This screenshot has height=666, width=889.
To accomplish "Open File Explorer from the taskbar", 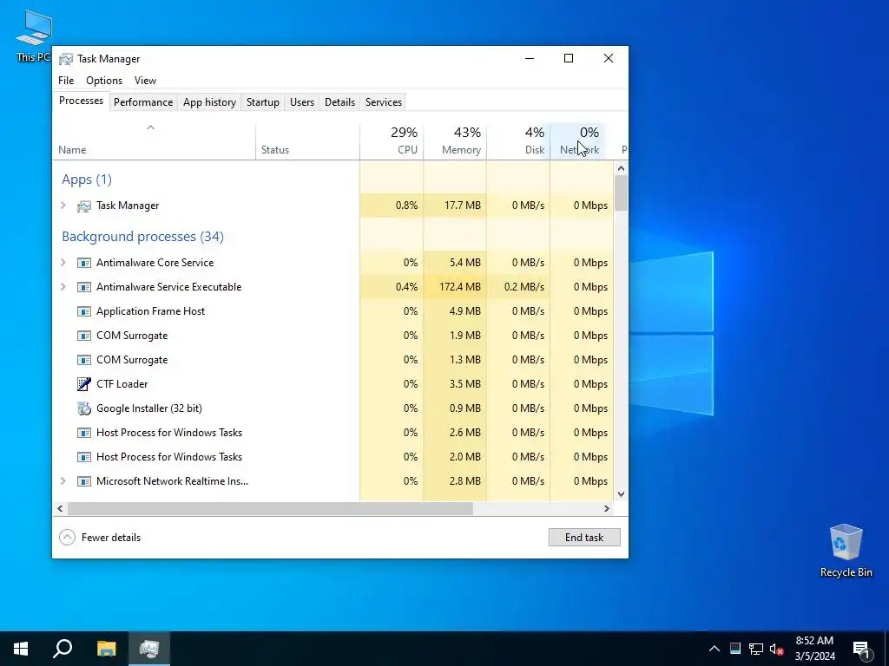I will click(106, 649).
